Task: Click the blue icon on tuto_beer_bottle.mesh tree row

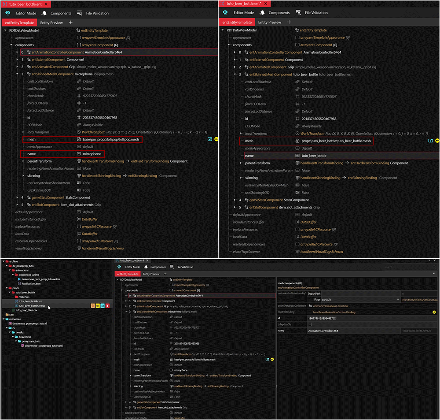Action: pos(103,305)
